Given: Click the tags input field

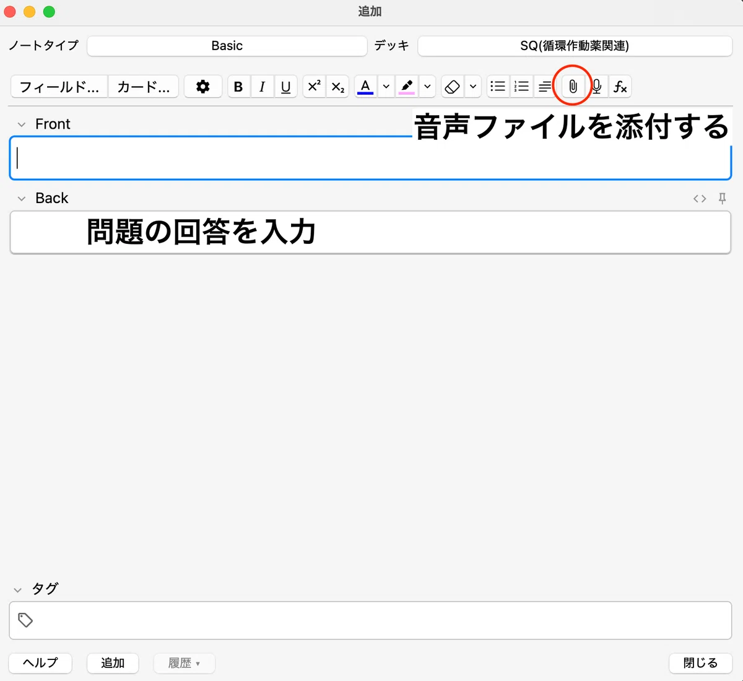Looking at the screenshot, I should click(371, 620).
